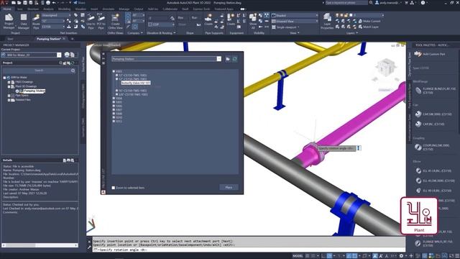Click the new drawing plus tab
Image resolution: width=460 pixels, height=259 pixels.
tap(72, 39)
